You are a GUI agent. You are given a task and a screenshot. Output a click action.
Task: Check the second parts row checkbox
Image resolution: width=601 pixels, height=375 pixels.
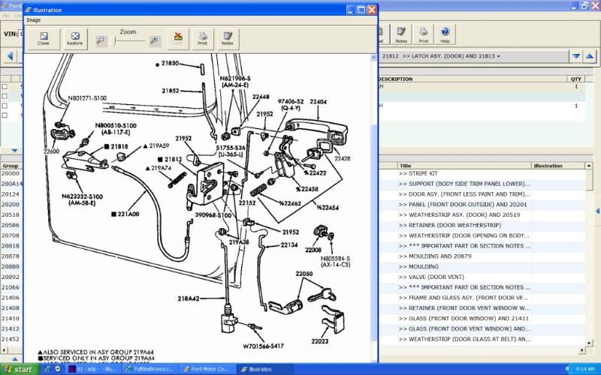click(5, 97)
